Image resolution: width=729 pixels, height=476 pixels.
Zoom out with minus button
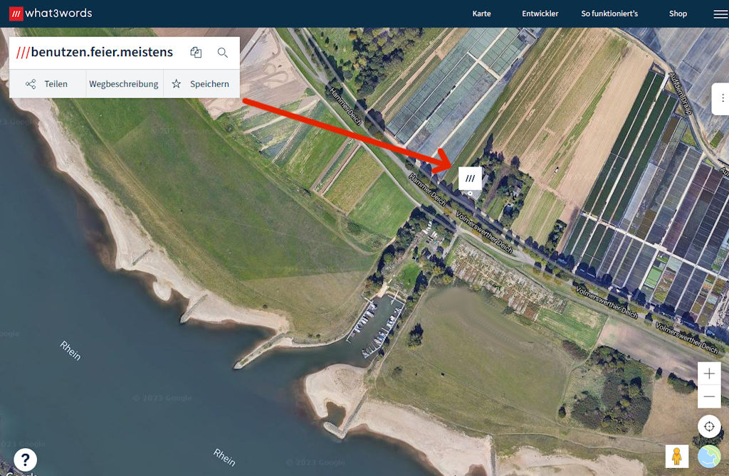pyautogui.click(x=709, y=396)
